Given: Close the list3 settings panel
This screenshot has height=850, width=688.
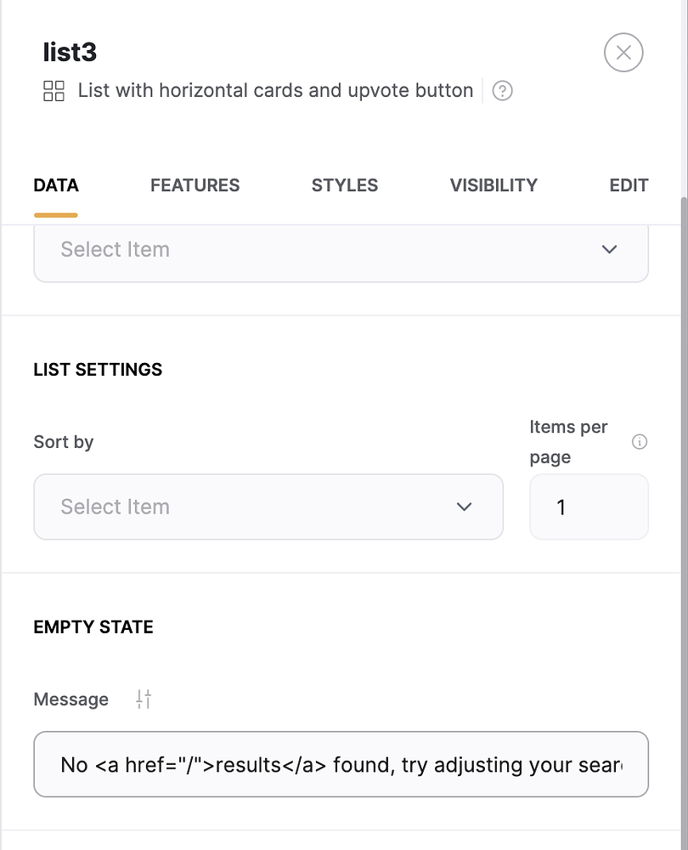Looking at the screenshot, I should (x=623, y=52).
